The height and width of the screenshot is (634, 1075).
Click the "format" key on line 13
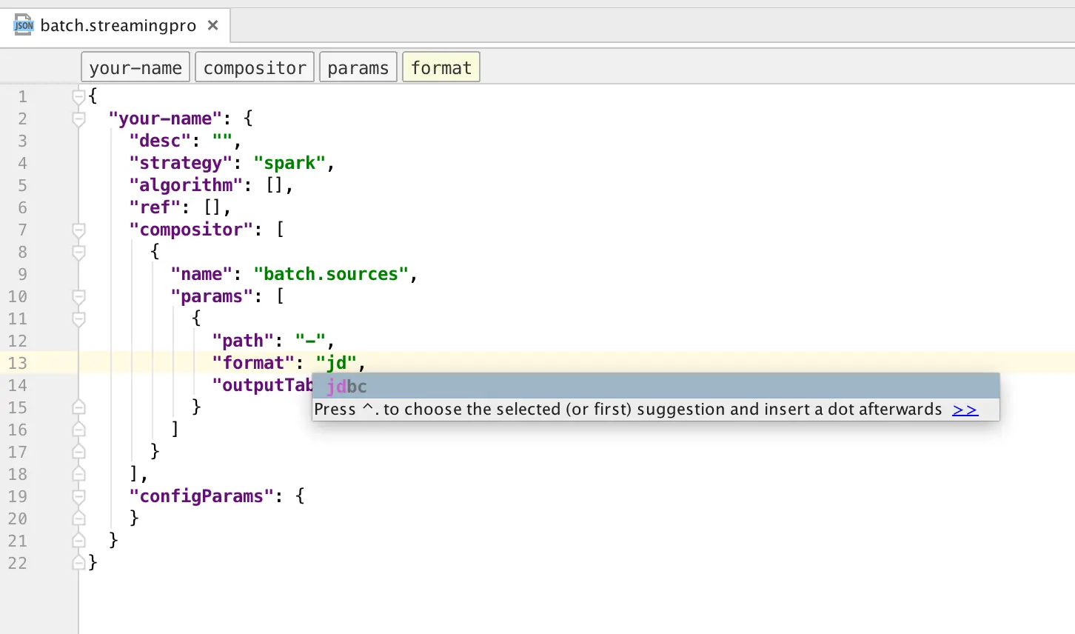pyautogui.click(x=253, y=363)
